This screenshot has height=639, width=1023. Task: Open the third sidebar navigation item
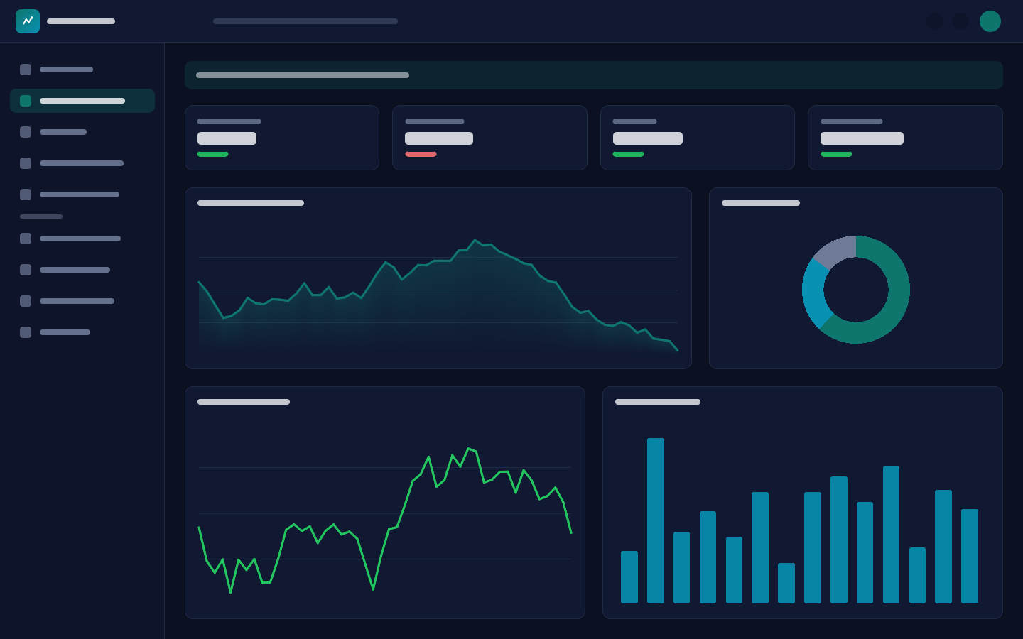click(82, 132)
